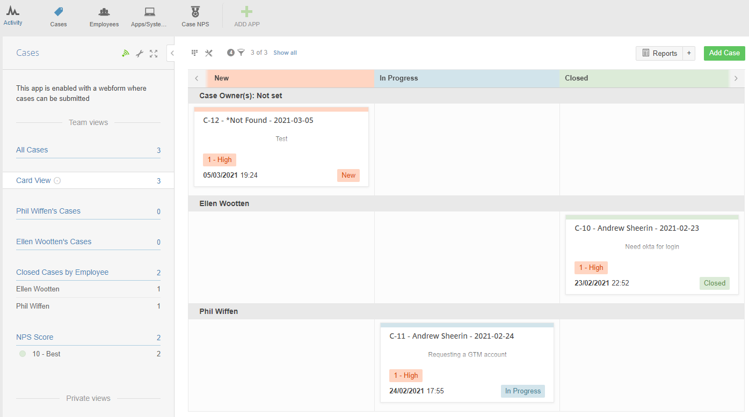Open the Employees app icon
This screenshot has height=417, width=749.
click(x=104, y=12)
